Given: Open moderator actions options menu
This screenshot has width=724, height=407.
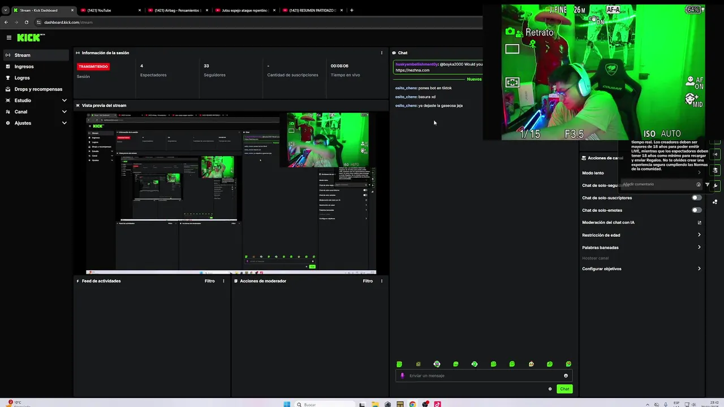Looking at the screenshot, I should 381,281.
